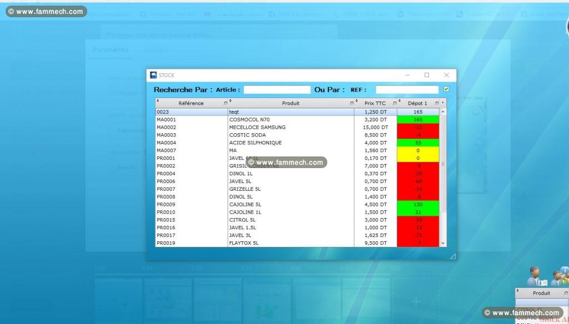Screen dimensions: 569x324
Task: Click the right arrow after the Dépot 1 header
Action: [x=443, y=103]
